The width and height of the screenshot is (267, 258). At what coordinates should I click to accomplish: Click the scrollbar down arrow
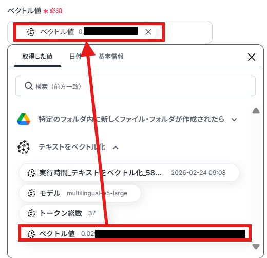(256, 247)
